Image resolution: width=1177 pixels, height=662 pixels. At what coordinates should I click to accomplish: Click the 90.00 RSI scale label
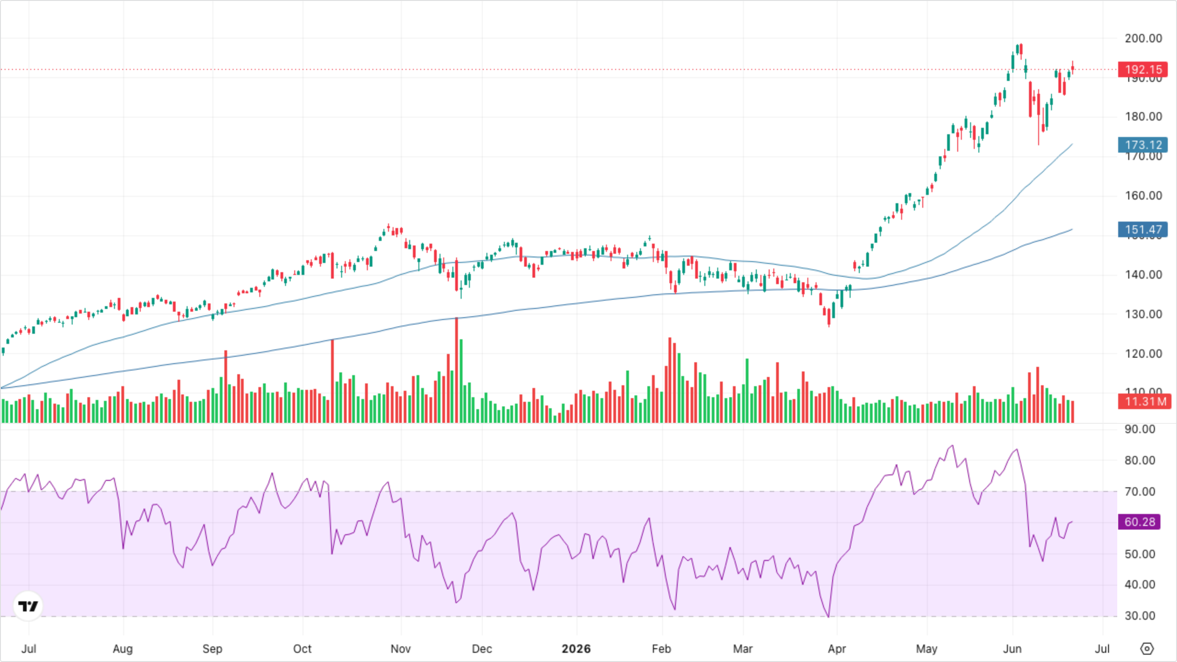(1139, 429)
